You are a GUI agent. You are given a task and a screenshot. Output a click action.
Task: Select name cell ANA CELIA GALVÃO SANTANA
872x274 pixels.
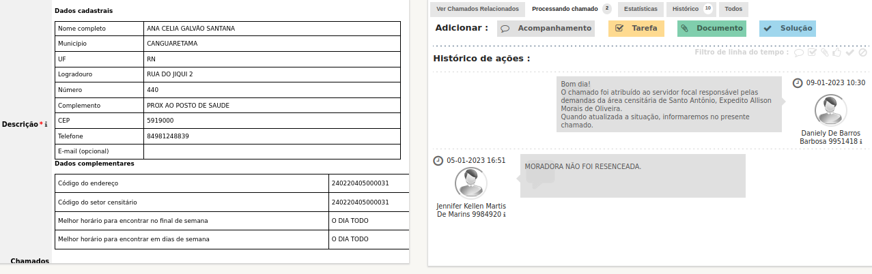272,29
